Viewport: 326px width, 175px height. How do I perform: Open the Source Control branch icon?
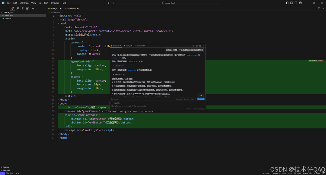23,8
